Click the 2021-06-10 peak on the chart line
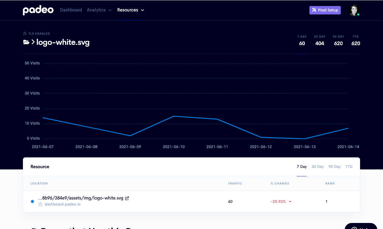Image resolution: width=383 pixels, height=229 pixels. [174, 116]
